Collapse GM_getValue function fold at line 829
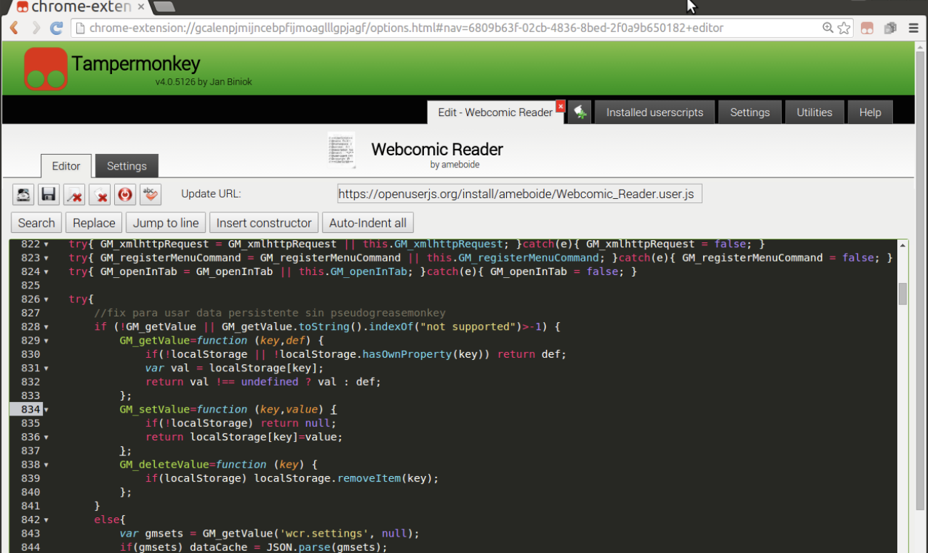928x553 pixels. point(46,341)
